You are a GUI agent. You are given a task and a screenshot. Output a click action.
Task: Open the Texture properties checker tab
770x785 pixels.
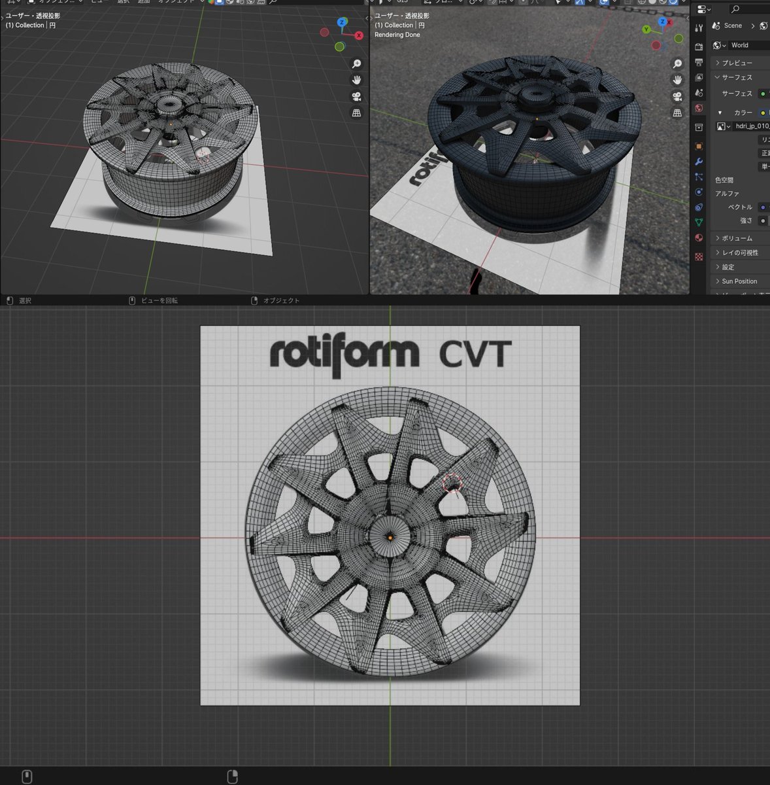pos(699,256)
